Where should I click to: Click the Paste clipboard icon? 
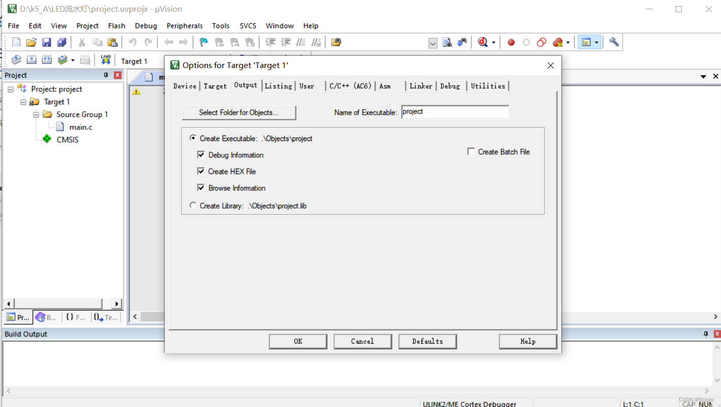[x=112, y=42]
